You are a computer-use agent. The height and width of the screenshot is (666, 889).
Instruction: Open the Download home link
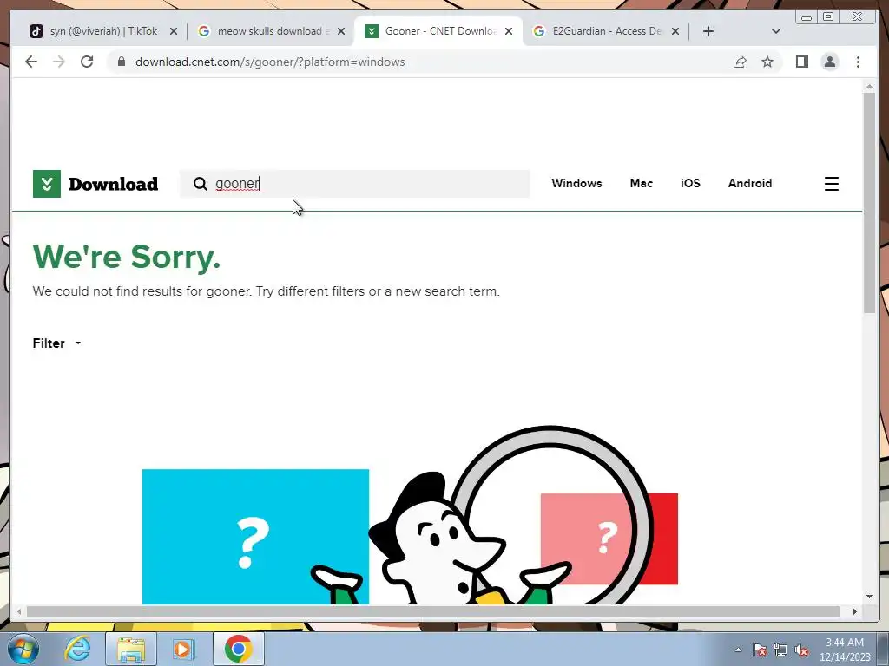click(114, 184)
